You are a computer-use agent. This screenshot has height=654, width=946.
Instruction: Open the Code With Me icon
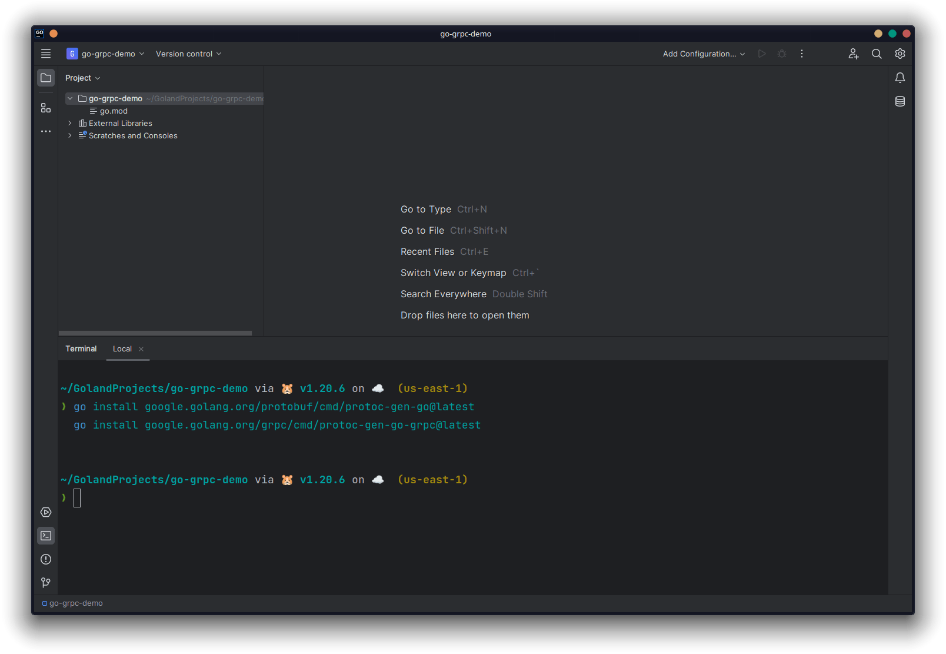click(x=853, y=54)
